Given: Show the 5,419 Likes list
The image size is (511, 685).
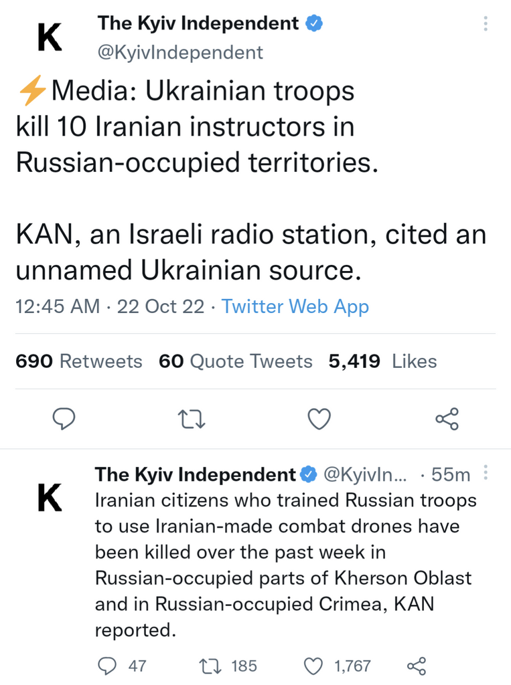Looking at the screenshot, I should click(x=382, y=362).
